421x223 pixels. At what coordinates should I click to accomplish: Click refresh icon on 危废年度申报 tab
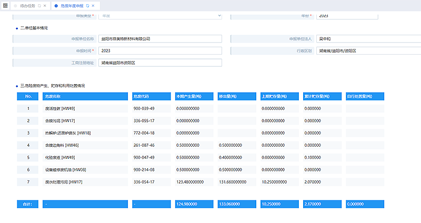coord(87,5)
